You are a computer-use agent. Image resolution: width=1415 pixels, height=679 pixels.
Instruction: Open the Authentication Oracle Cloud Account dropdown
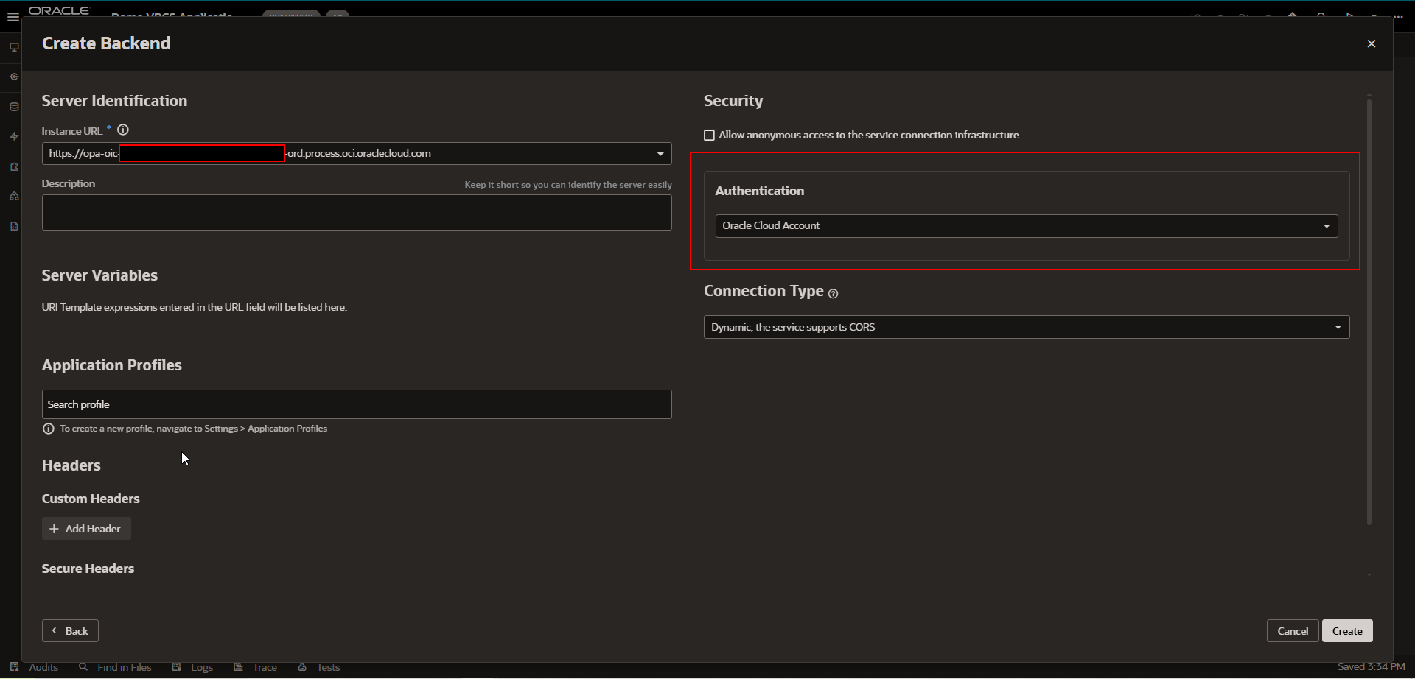pyautogui.click(x=1026, y=226)
